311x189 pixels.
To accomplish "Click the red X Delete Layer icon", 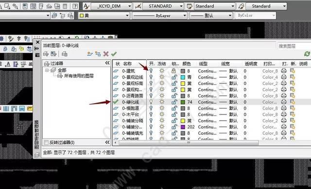I will coord(106,54).
